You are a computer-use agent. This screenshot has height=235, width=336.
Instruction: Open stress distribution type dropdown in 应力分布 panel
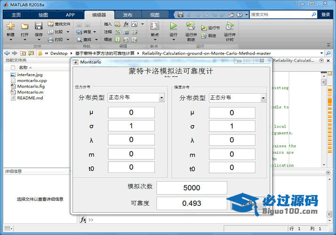[x=136, y=97]
